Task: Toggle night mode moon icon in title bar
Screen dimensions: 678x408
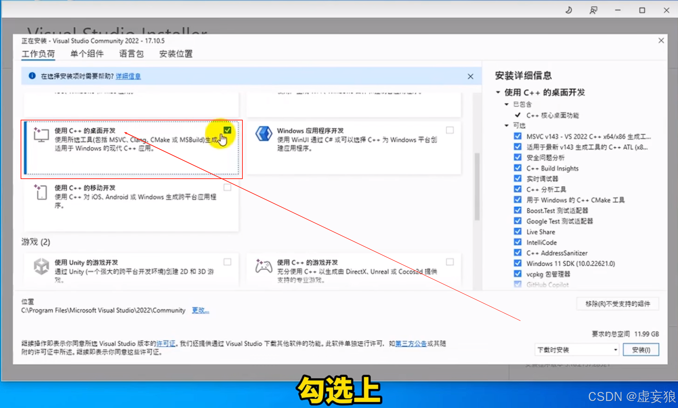Action: tap(569, 10)
